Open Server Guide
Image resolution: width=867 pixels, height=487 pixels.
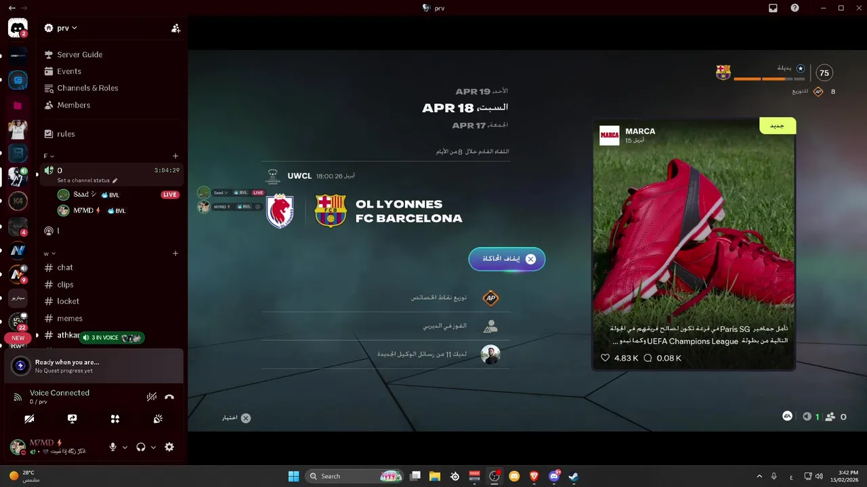(79, 54)
